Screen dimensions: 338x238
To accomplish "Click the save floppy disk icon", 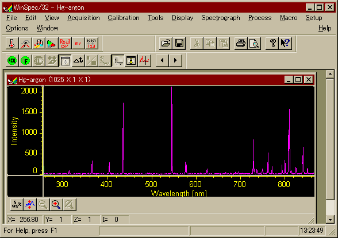I will [x=179, y=44].
